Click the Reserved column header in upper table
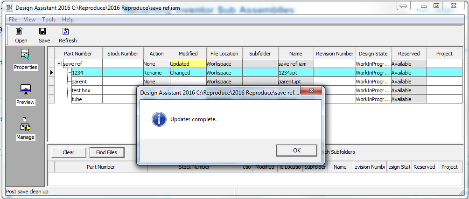This screenshot has height=199, width=469. [409, 54]
